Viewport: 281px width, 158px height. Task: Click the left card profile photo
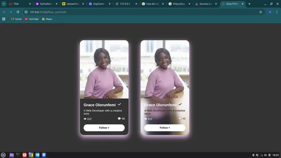[x=104, y=69]
